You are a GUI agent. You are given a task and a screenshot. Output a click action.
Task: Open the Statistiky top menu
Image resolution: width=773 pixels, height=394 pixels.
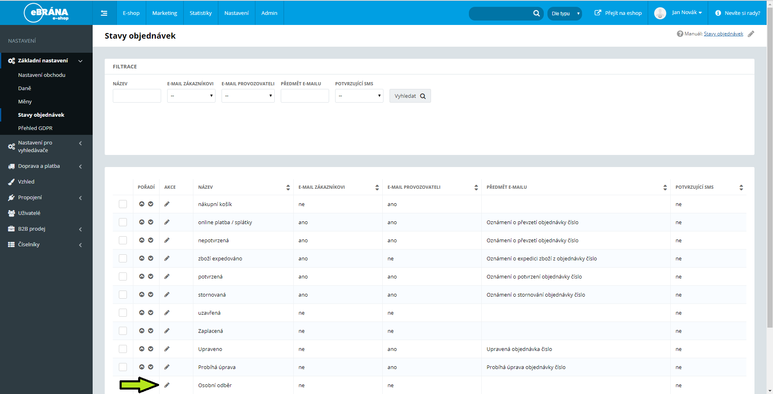(201, 13)
